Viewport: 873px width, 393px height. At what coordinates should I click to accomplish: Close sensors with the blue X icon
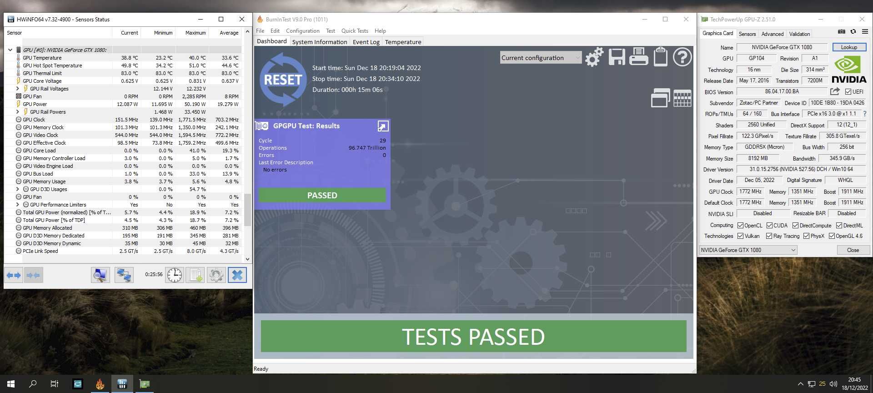pos(237,275)
